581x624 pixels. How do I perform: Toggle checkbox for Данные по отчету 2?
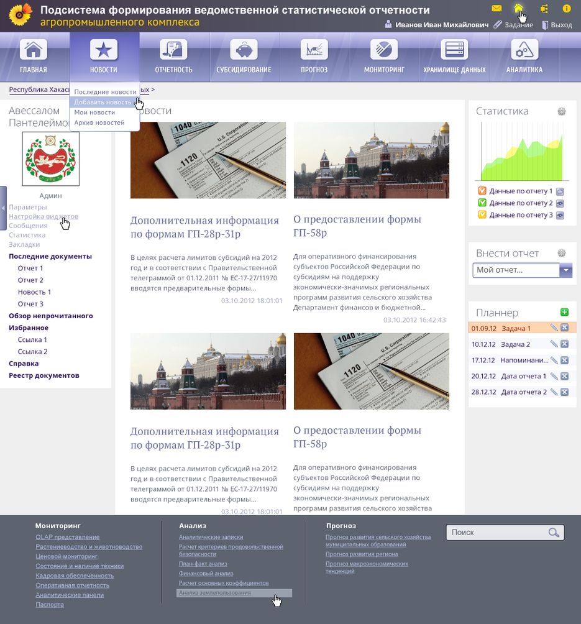click(482, 203)
